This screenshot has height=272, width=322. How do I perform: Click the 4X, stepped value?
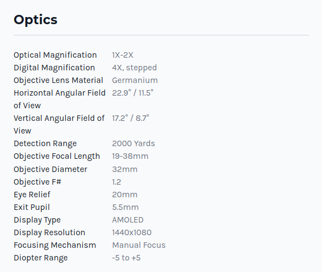pyautogui.click(x=134, y=68)
